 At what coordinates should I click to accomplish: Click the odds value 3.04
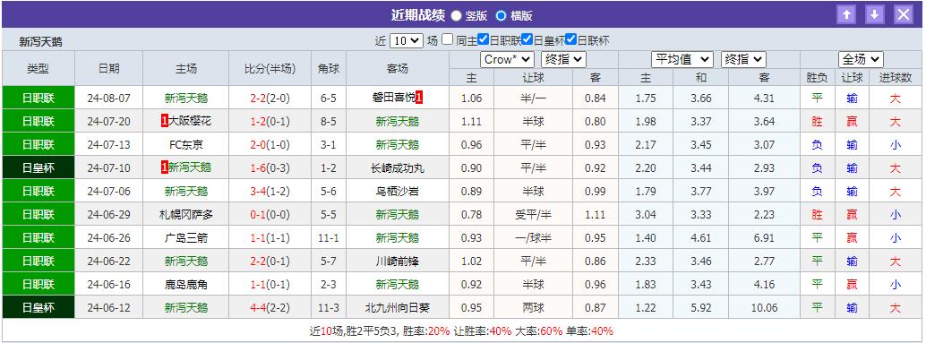click(646, 214)
